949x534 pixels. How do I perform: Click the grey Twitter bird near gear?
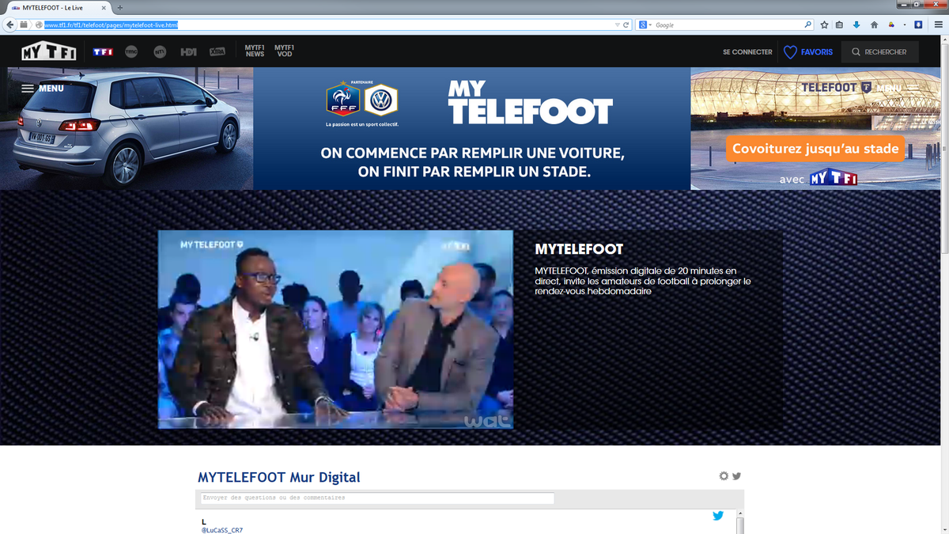[736, 476]
